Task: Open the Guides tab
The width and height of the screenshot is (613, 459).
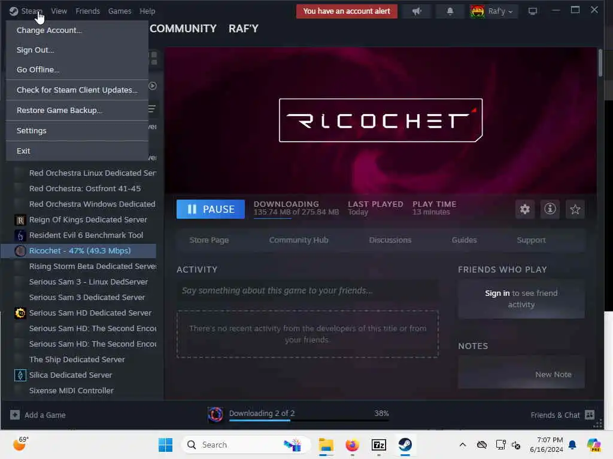Action: click(464, 240)
